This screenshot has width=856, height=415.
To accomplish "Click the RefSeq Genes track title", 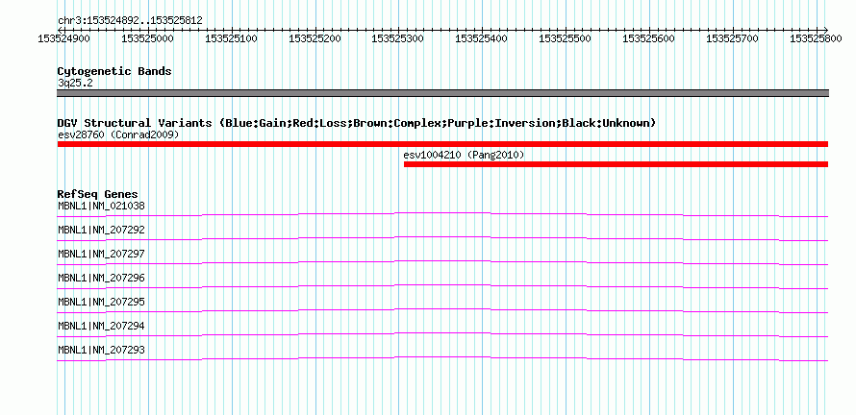I will pyautogui.click(x=98, y=194).
